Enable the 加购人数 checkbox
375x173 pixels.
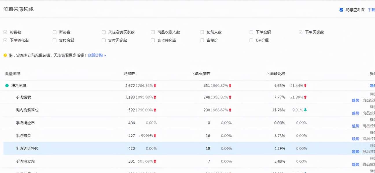[x=202, y=32]
